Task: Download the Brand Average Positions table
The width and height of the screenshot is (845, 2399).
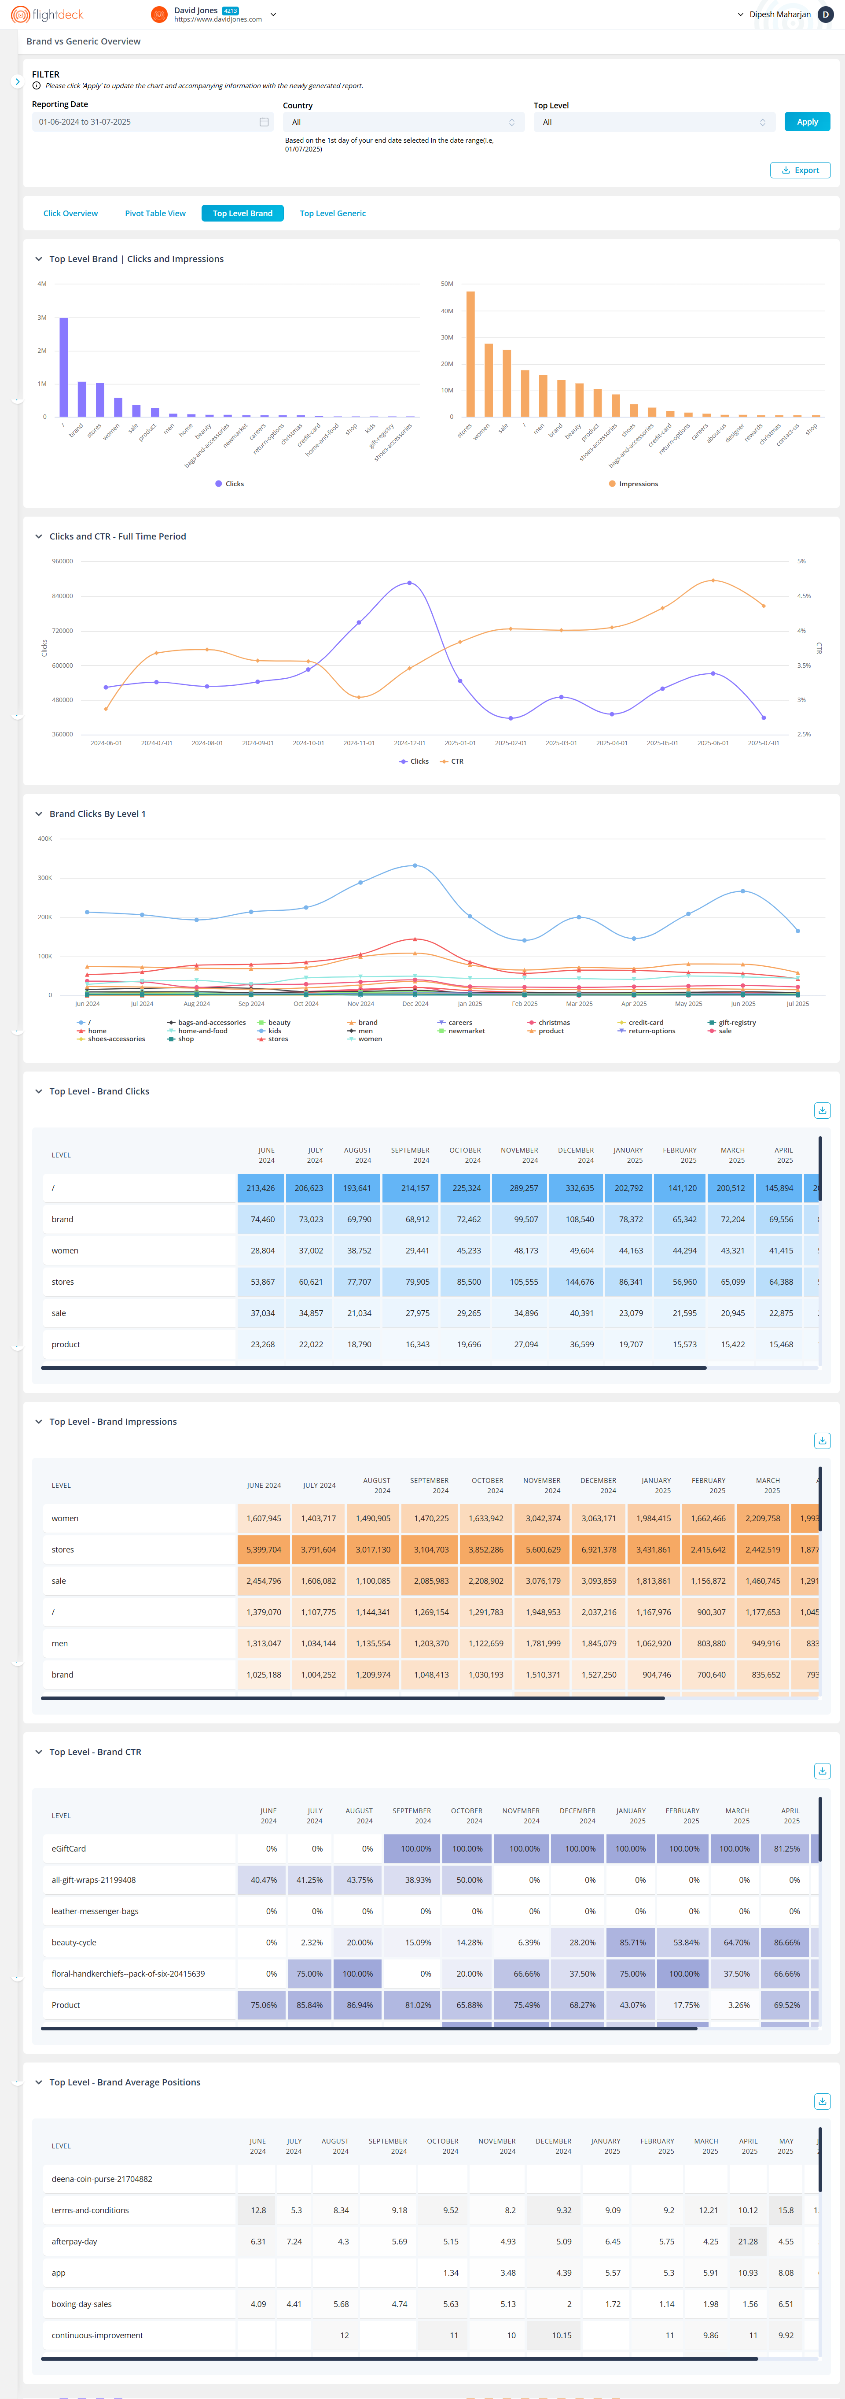Action: [822, 2102]
